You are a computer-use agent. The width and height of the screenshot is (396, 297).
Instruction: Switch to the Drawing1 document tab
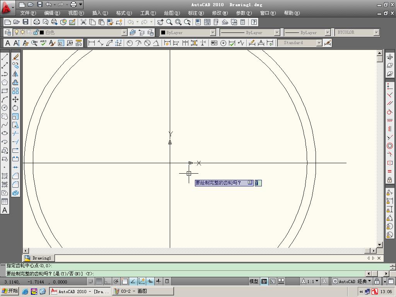click(39, 258)
